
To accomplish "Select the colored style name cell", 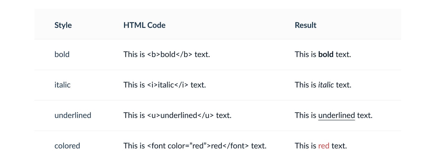I will pyautogui.click(x=67, y=146).
